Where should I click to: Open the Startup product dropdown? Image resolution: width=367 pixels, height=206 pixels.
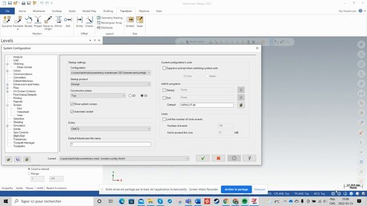tap(111, 84)
